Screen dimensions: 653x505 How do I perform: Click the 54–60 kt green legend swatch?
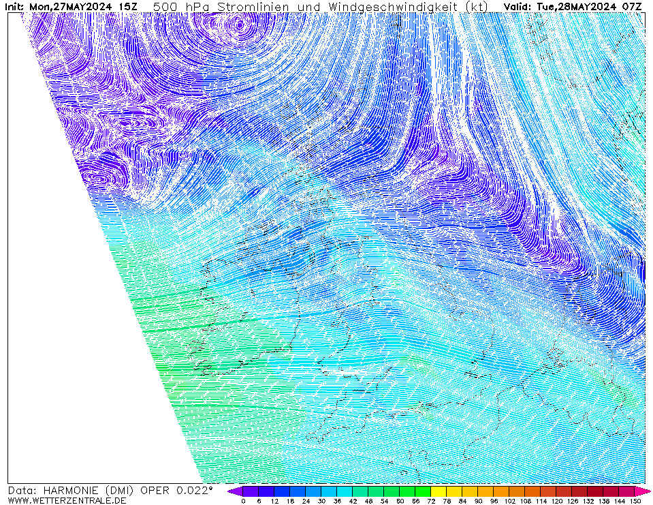pyautogui.click(x=392, y=491)
